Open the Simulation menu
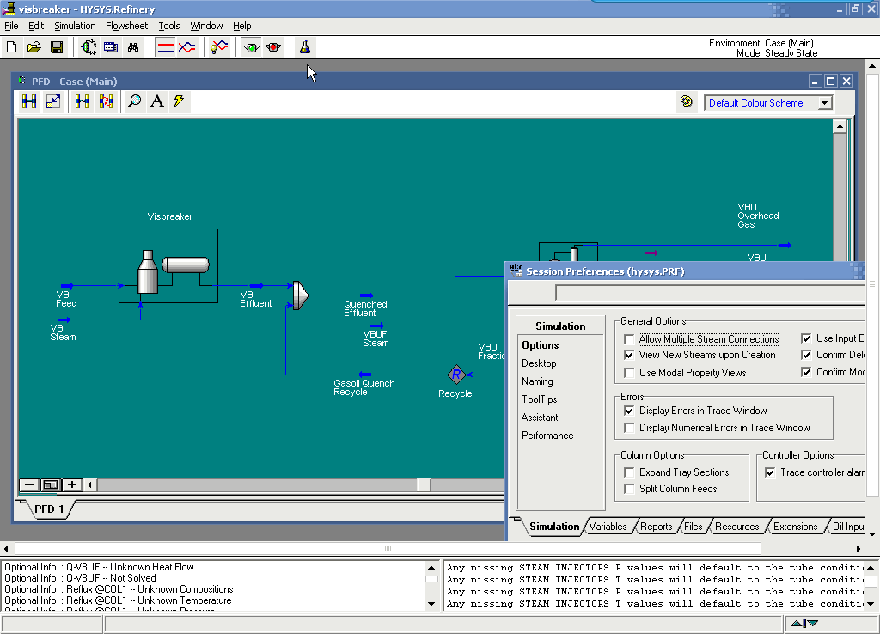This screenshot has height=634, width=880. 75,26
